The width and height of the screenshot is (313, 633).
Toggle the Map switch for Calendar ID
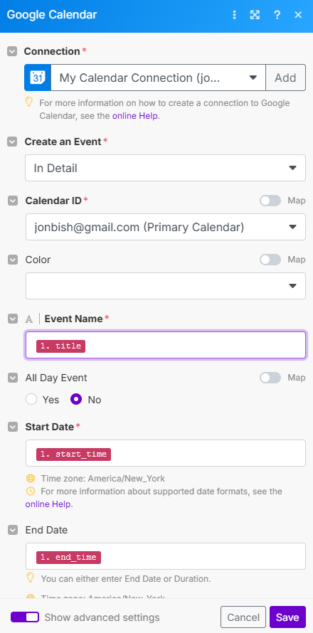(x=270, y=201)
